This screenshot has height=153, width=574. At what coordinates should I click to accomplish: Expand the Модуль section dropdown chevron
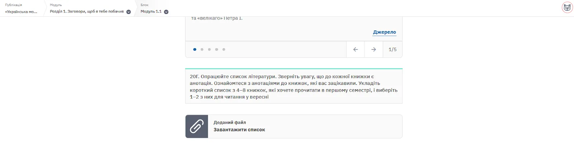(128, 12)
